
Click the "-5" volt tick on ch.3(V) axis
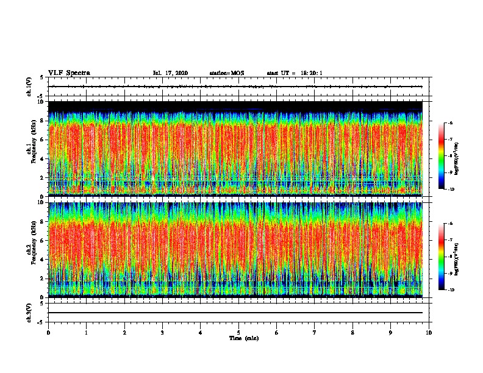(x=41, y=322)
